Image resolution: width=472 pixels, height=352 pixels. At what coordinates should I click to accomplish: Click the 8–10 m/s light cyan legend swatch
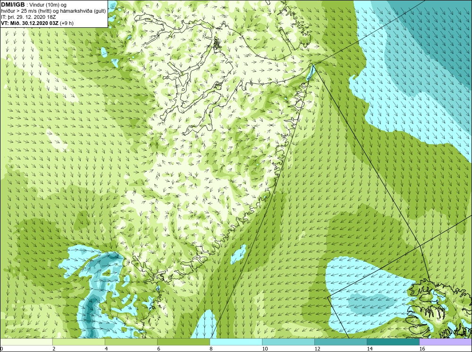[x=236, y=342]
